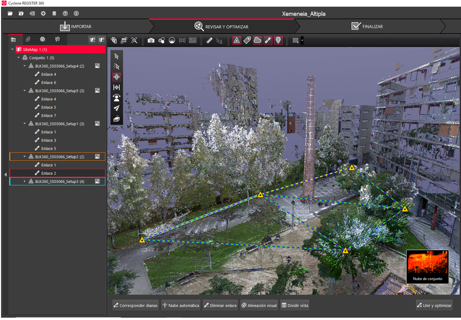Image resolution: width=461 pixels, height=320 pixels.
Task: Open the help question mark icon
Action: (65, 14)
